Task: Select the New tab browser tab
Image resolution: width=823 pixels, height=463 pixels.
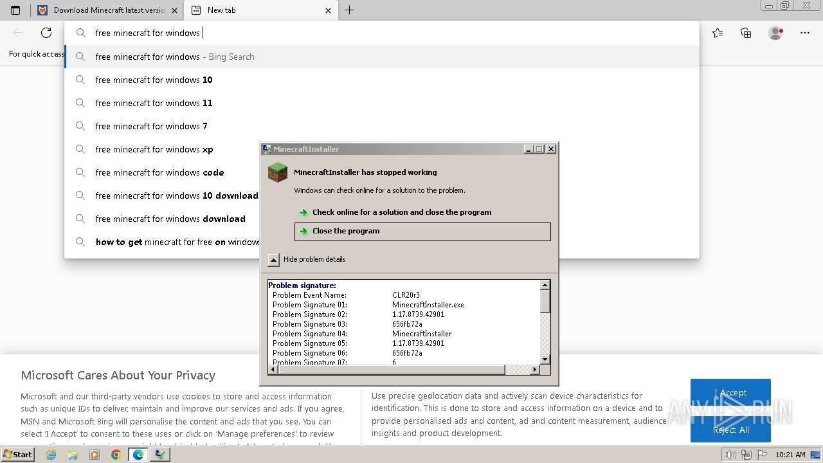Action: [262, 10]
